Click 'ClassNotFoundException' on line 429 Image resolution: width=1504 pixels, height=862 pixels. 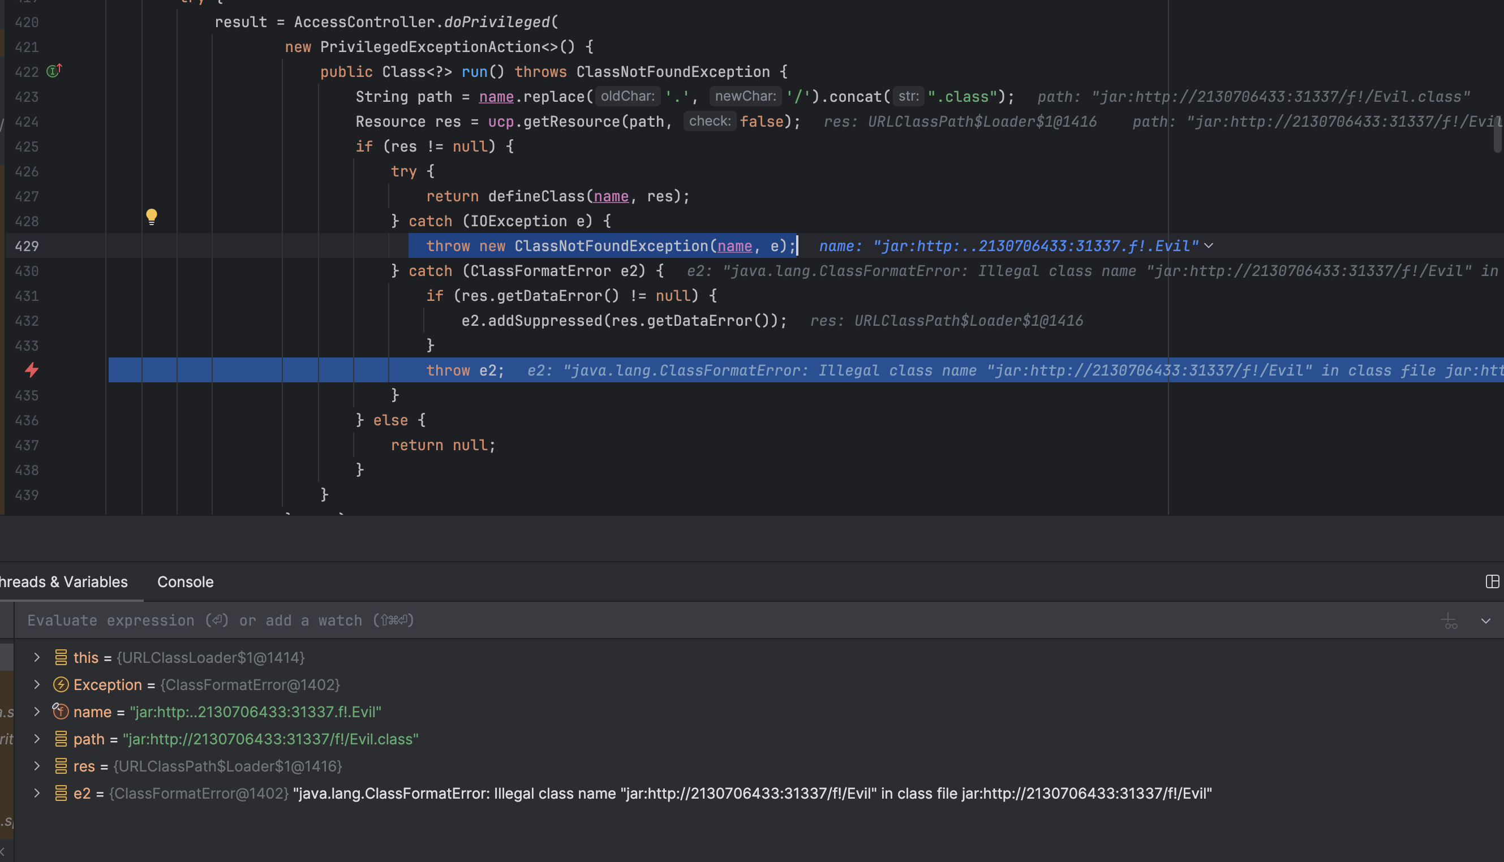611,245
